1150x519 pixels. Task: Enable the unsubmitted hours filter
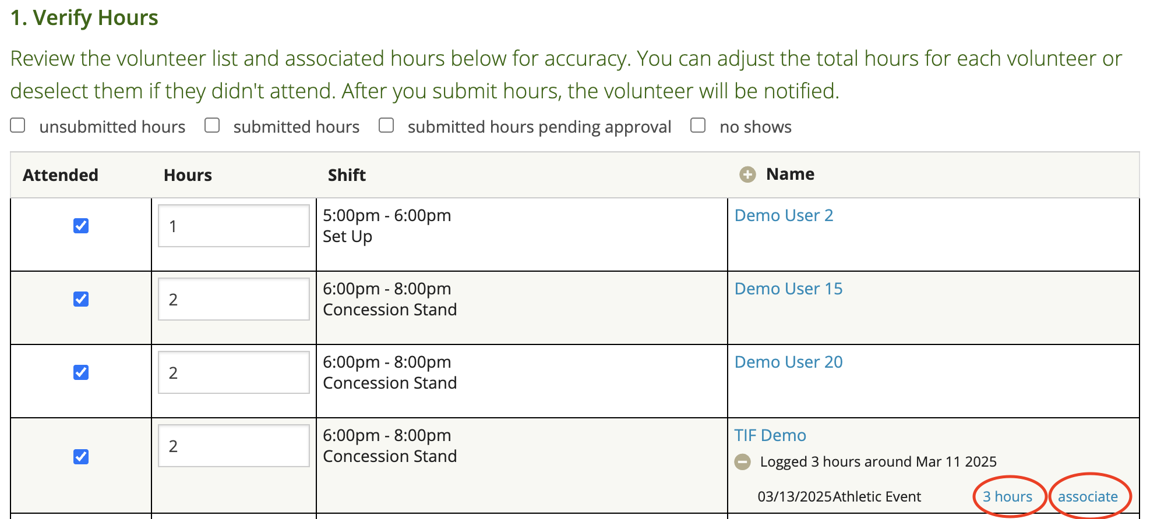tap(18, 126)
